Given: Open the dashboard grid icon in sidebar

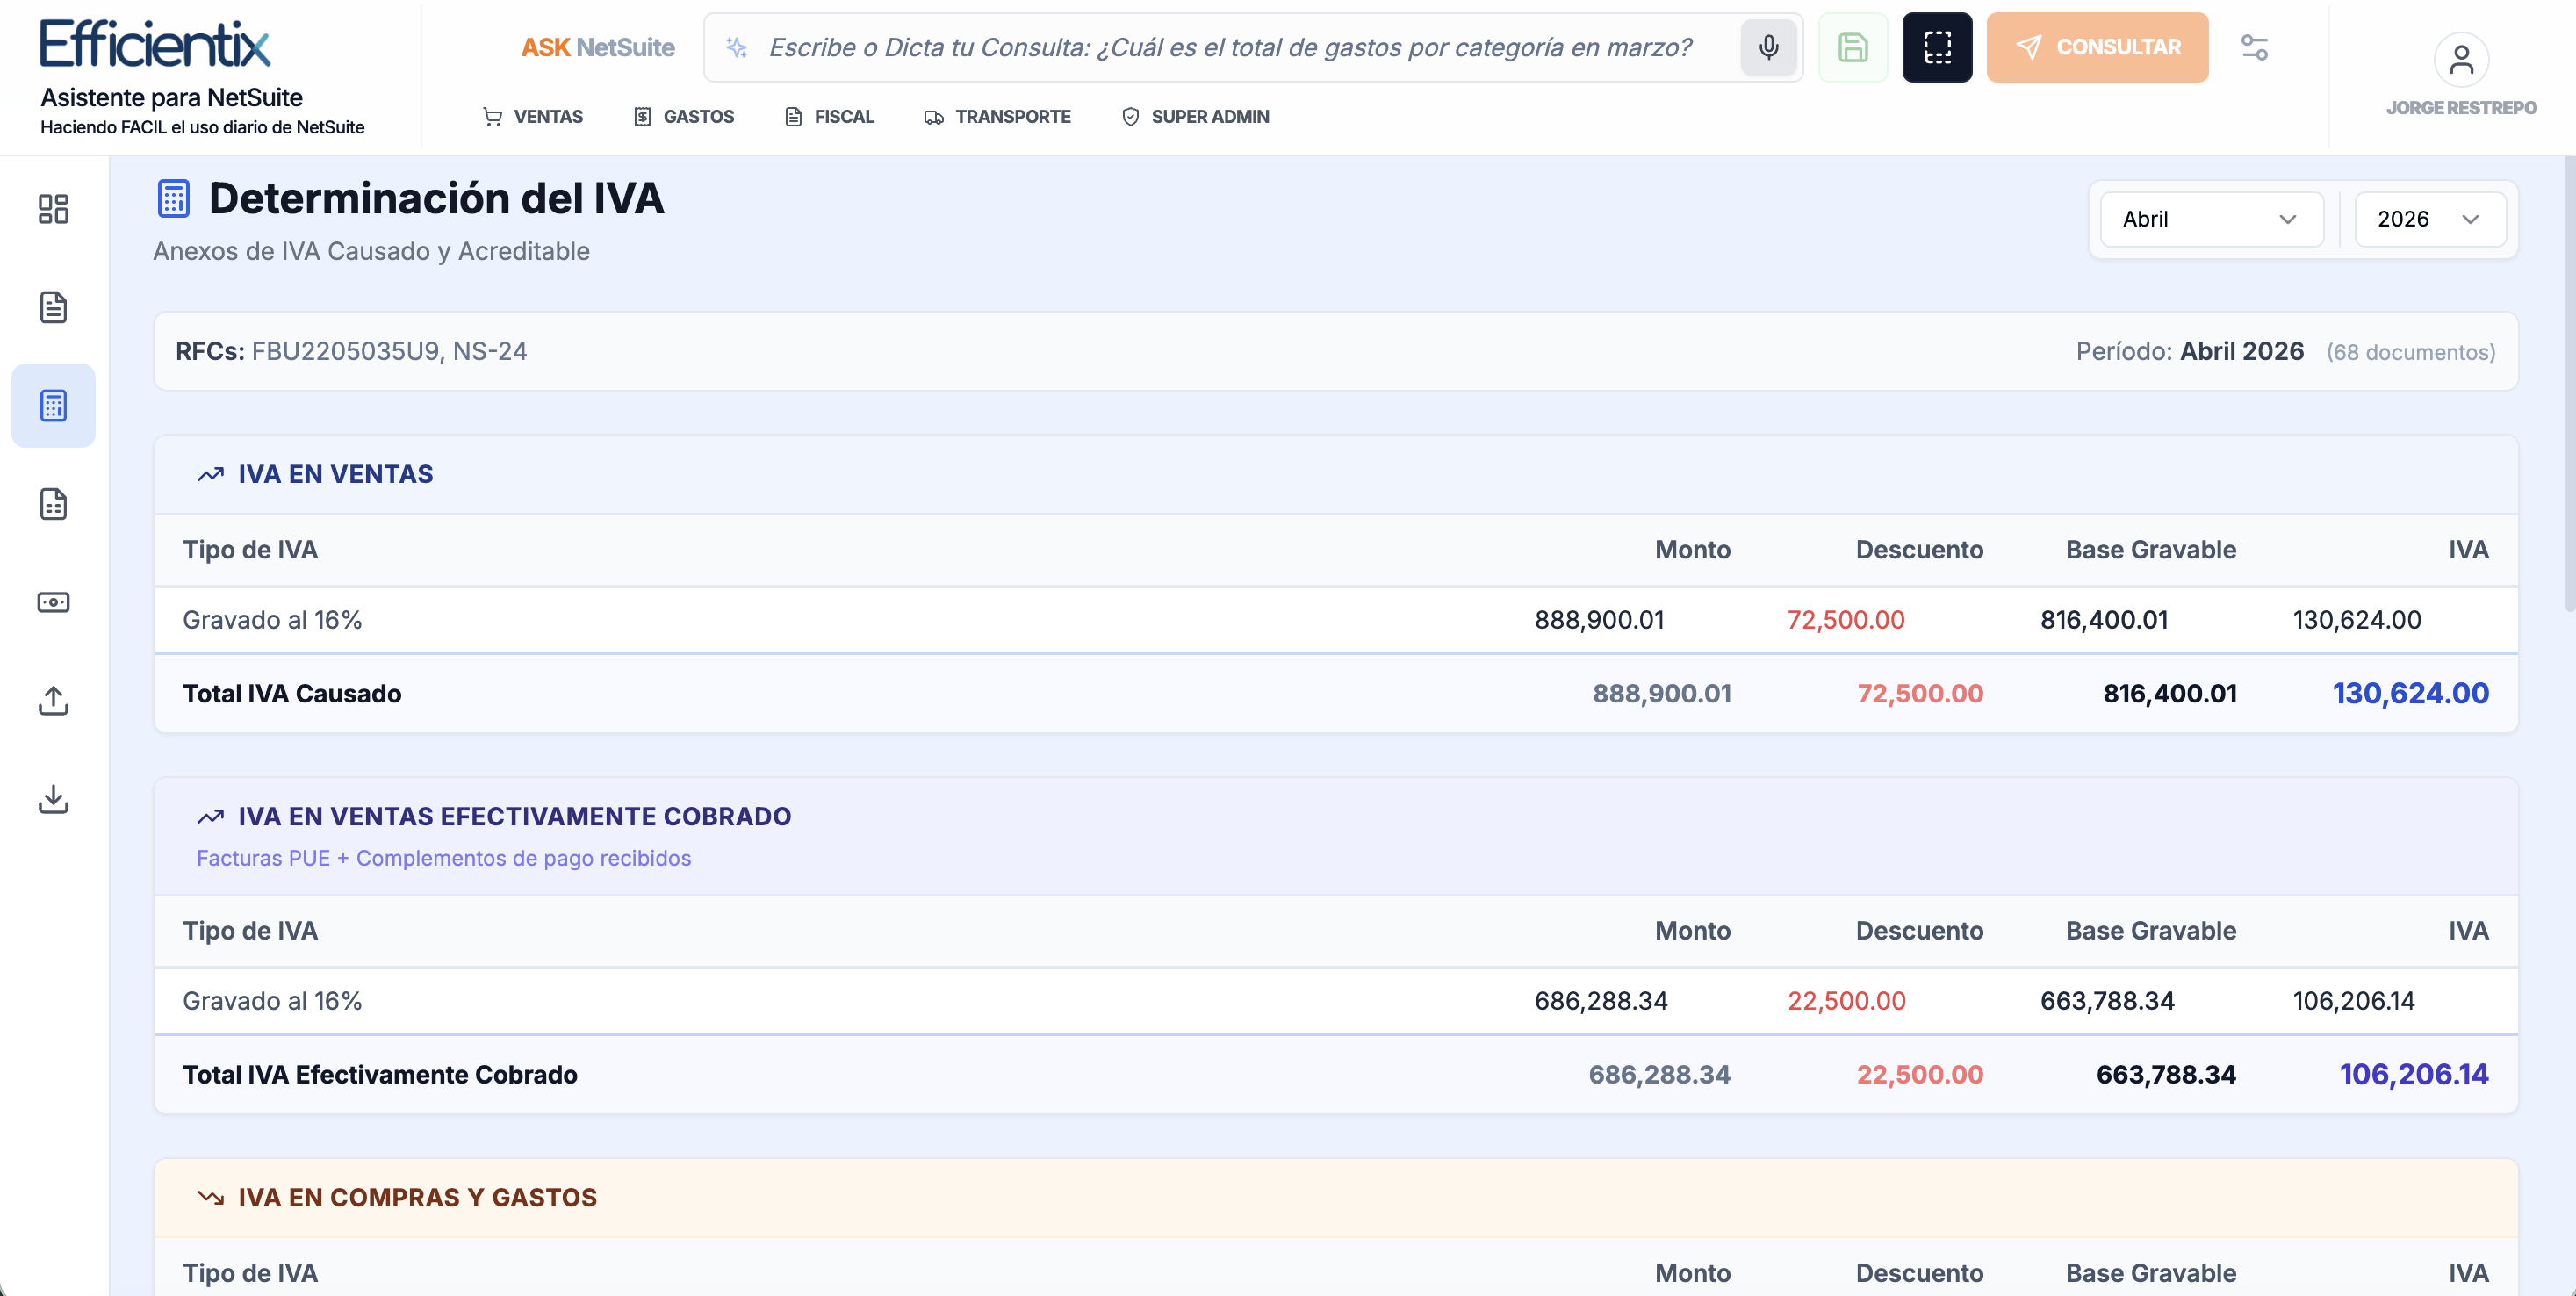Looking at the screenshot, I should [53, 209].
